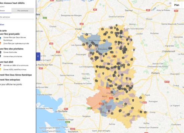This screenshot has width=184, height=133.
Task: Click the isolated pin marker at the eastern border
Action: pyautogui.click(x=134, y=50)
